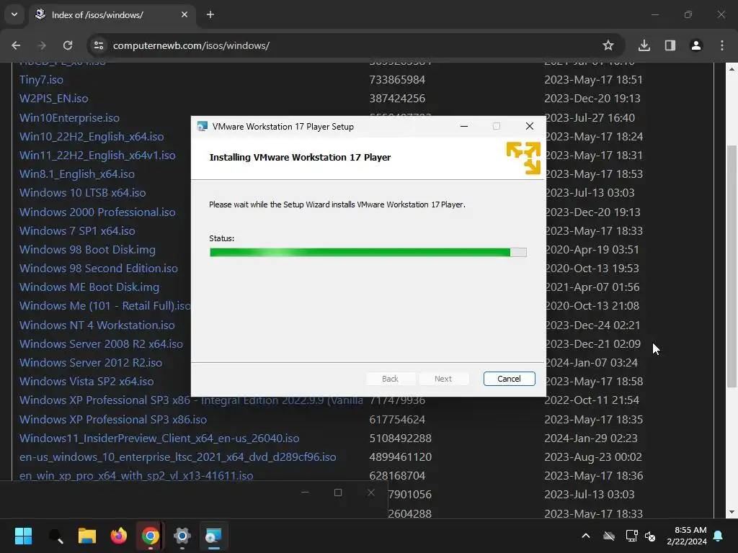Open Windows 98 Second Edition.iso link
The width and height of the screenshot is (738, 553).
[98, 269]
